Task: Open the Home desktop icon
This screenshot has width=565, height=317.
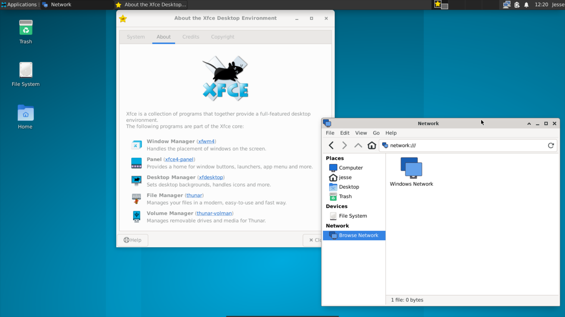Action: coord(25,117)
